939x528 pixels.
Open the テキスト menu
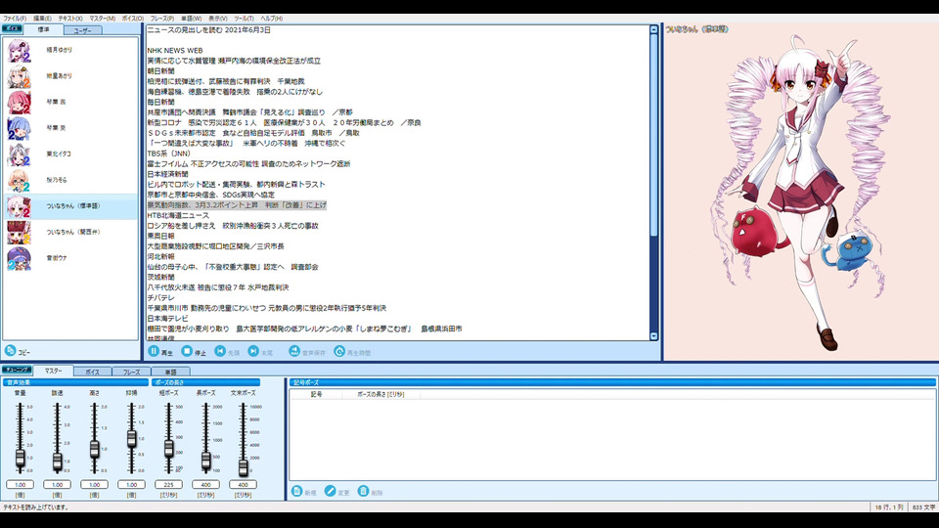[70, 19]
